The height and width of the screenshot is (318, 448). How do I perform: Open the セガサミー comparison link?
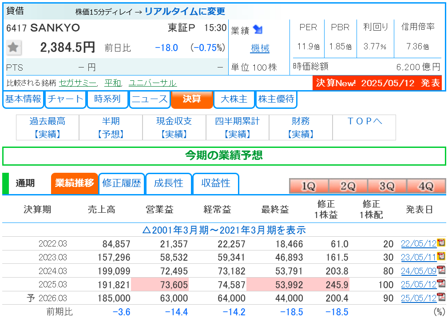78,83
